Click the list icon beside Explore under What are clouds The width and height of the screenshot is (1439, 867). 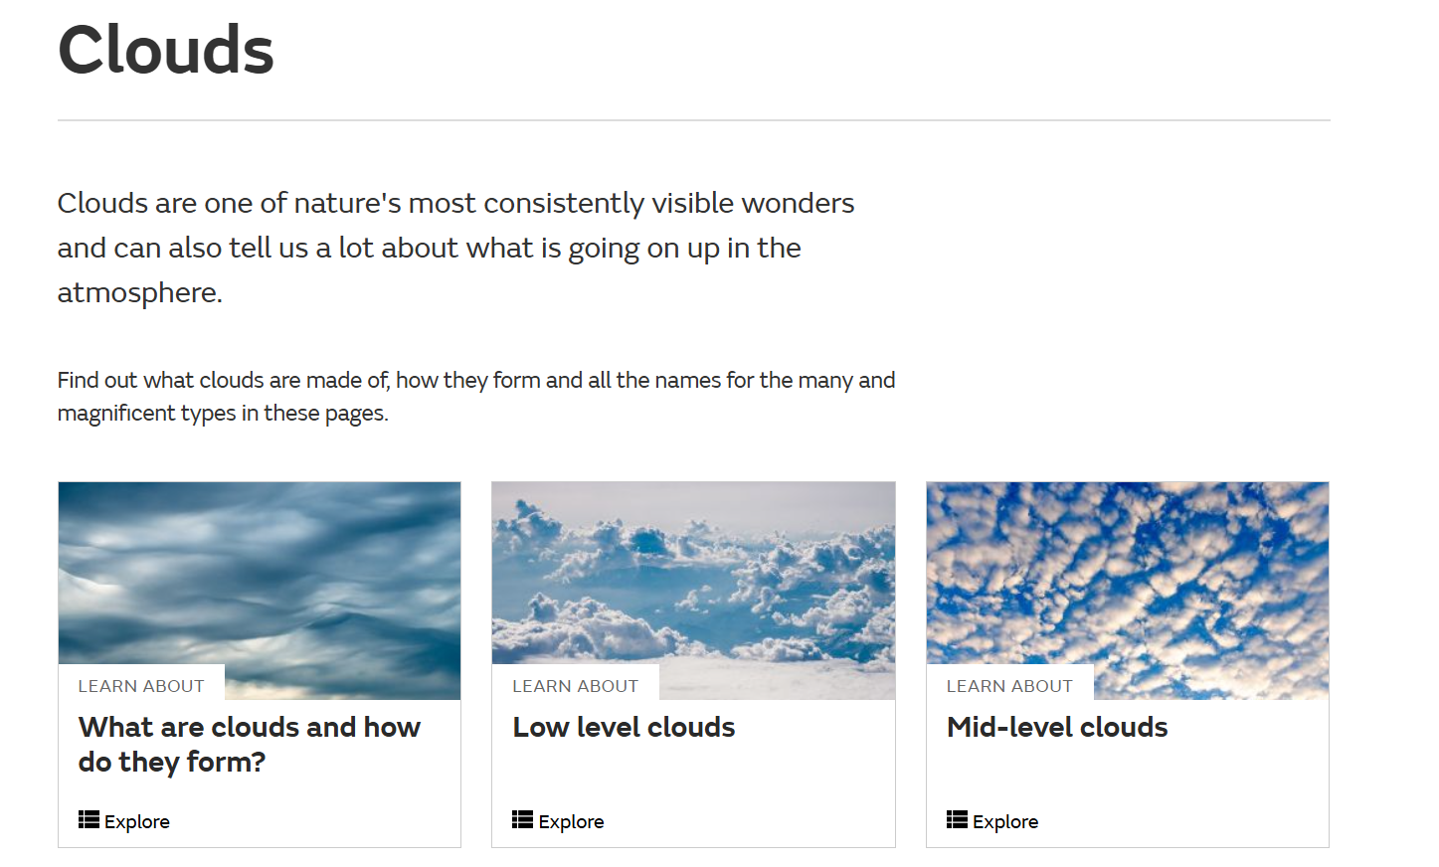[89, 820]
